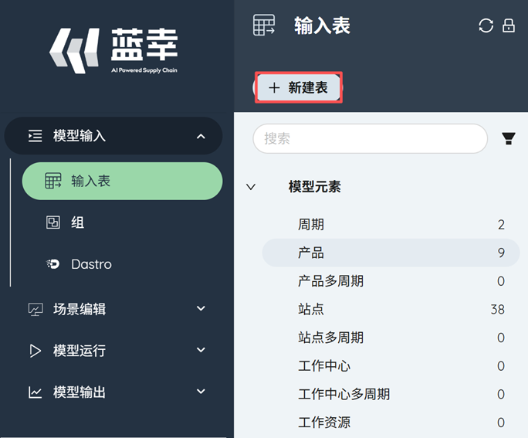Screen dimensions: 528x438
Task: Focus the 搜索 search field
Action: pos(371,139)
